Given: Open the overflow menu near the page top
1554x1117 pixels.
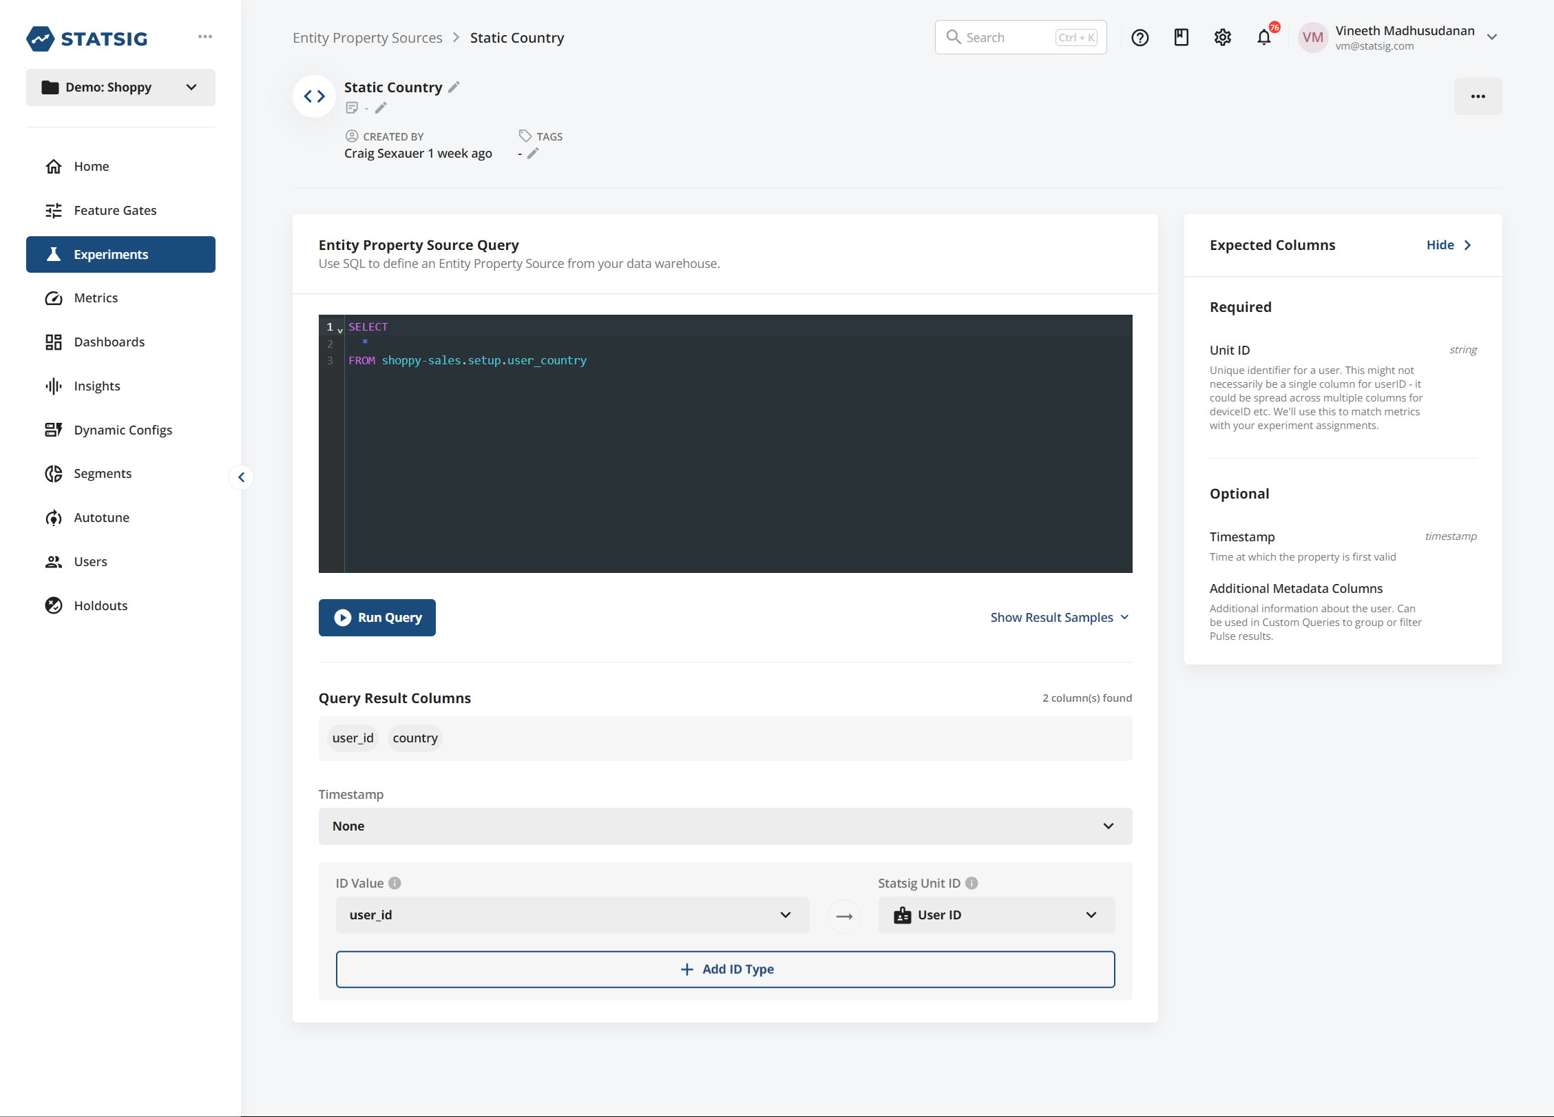Looking at the screenshot, I should pos(1478,96).
